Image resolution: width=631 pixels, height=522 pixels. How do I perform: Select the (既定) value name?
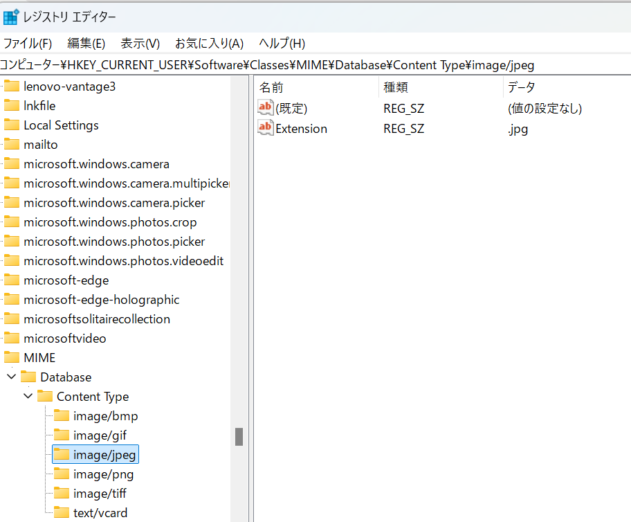point(291,109)
